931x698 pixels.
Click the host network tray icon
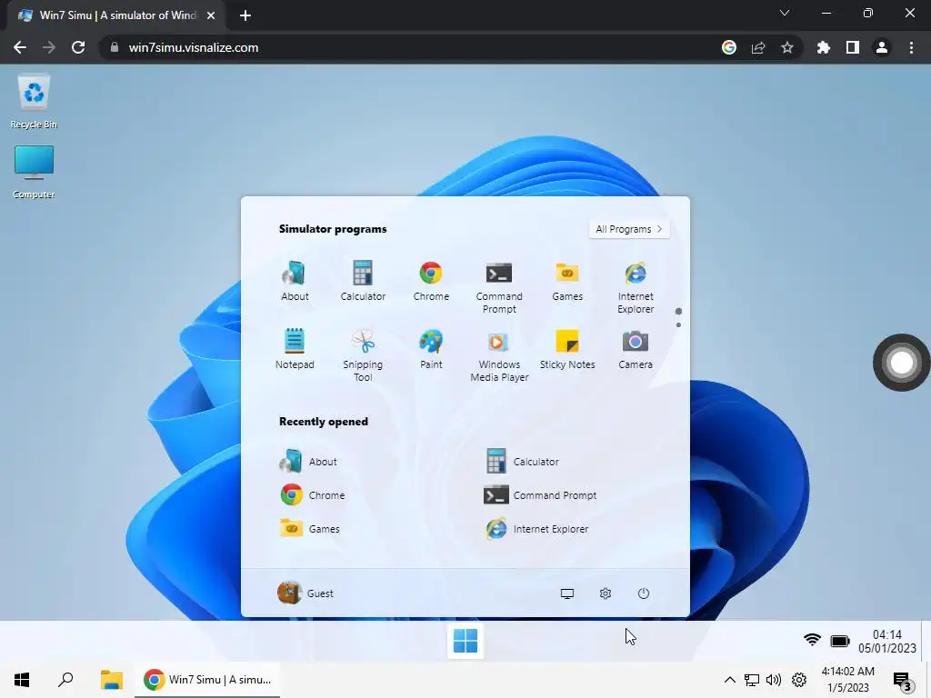pos(752,680)
